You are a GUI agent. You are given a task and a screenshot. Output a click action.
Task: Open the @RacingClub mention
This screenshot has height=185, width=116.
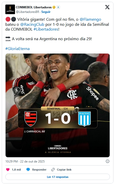tap(32, 25)
